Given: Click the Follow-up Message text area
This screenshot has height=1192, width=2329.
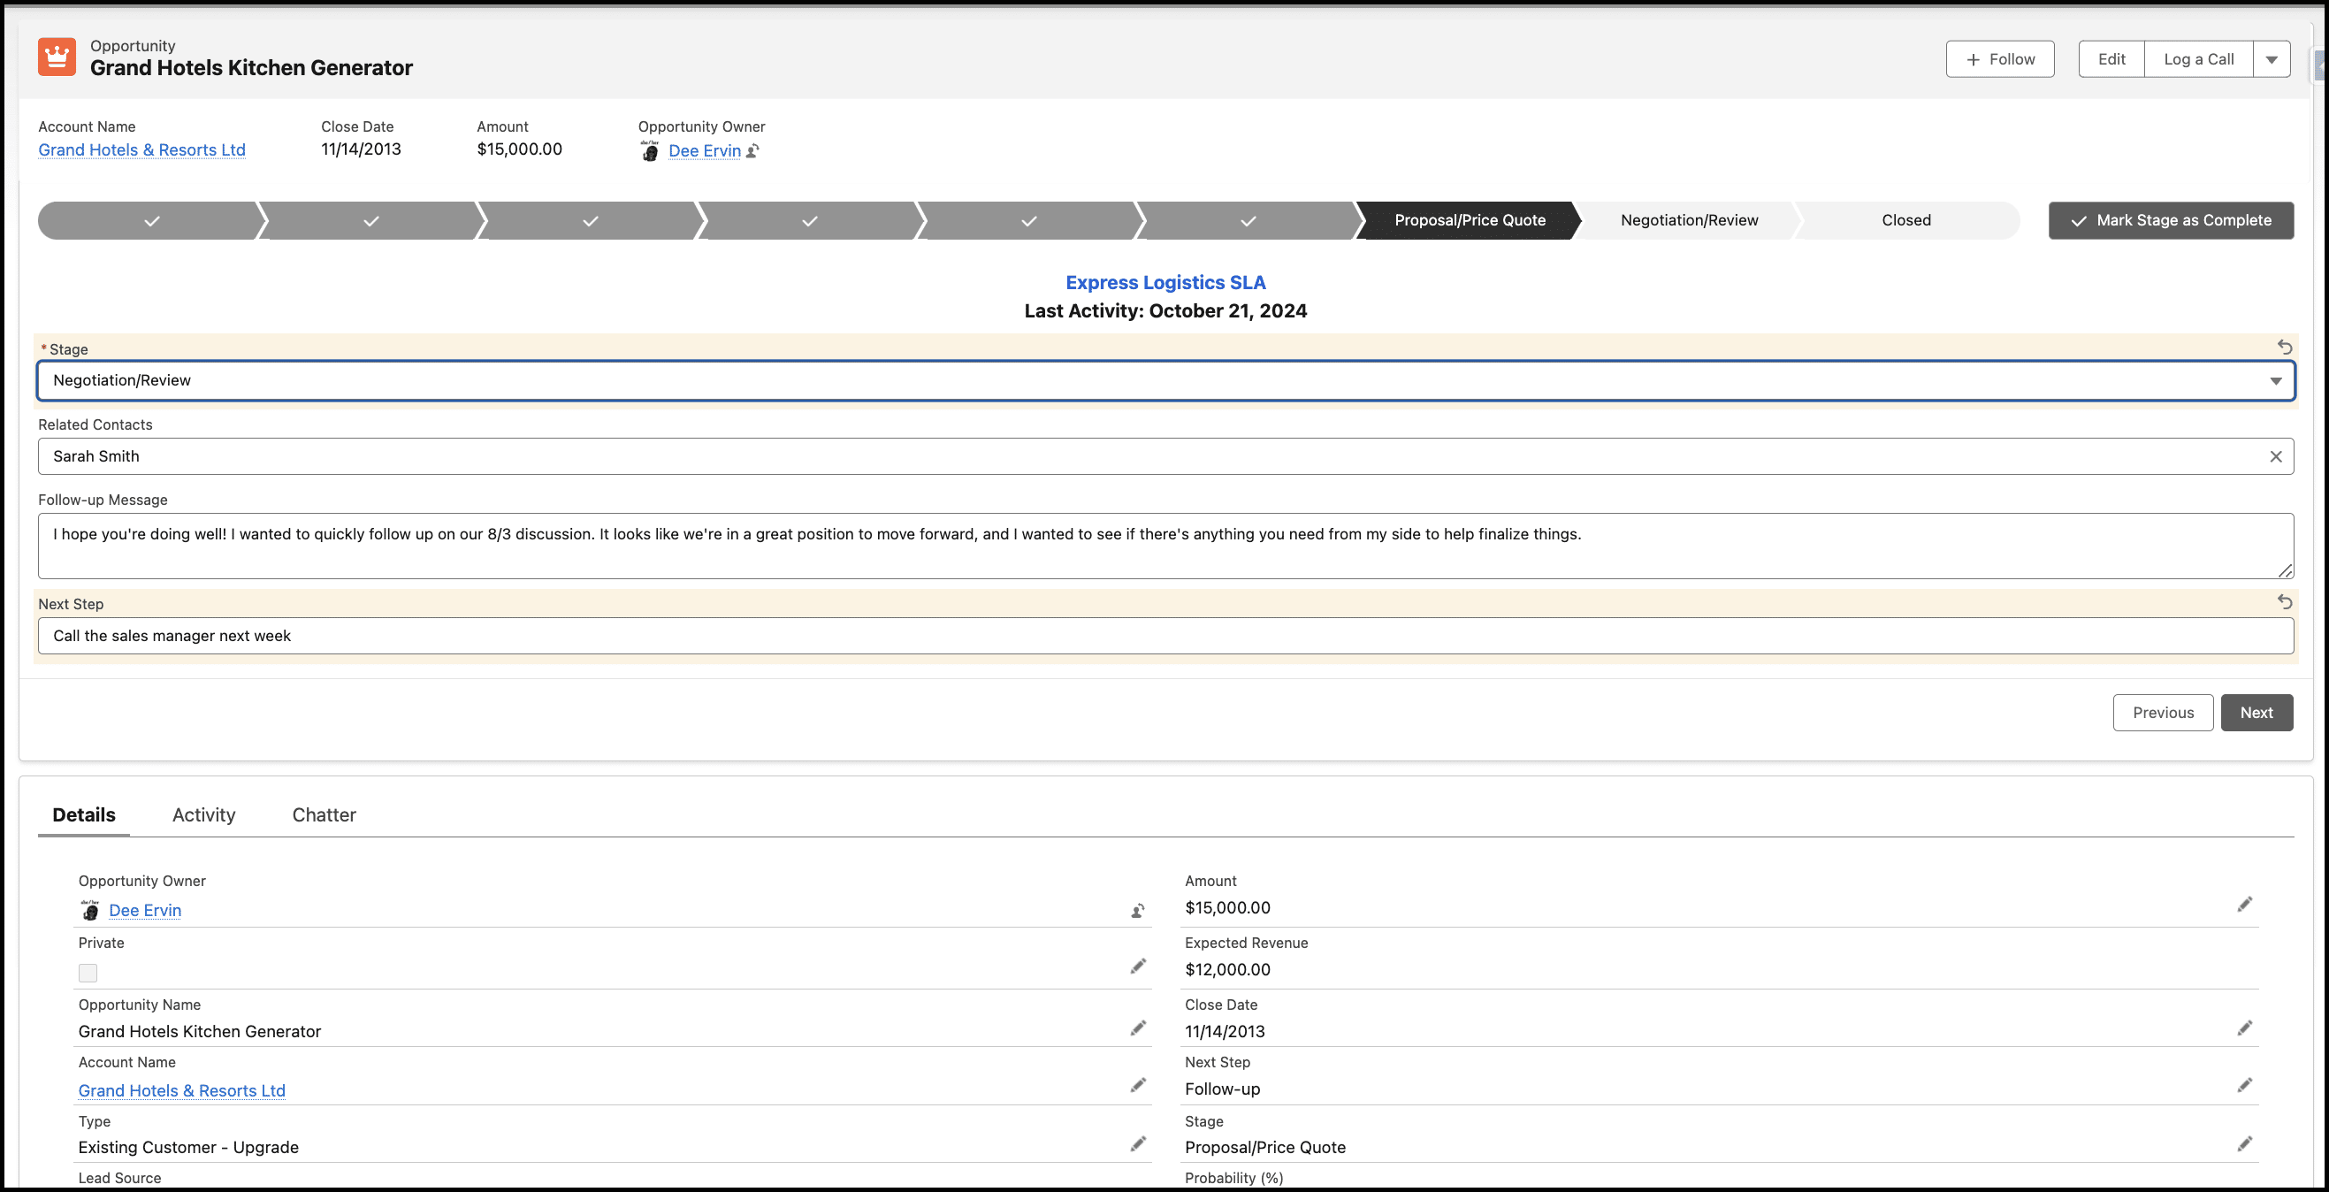Looking at the screenshot, I should (1165, 546).
